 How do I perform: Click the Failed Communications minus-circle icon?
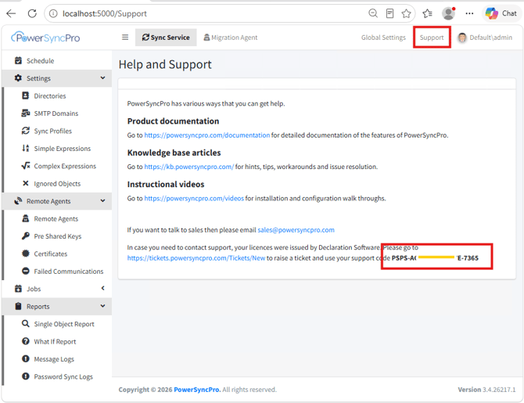pyautogui.click(x=25, y=271)
